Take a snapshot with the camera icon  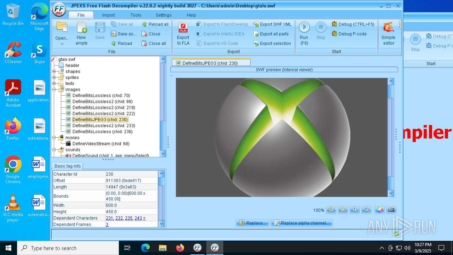(391, 210)
